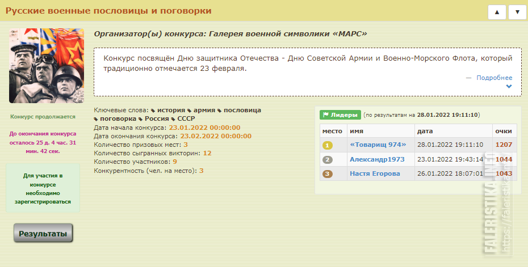Image resolution: width=528 pixels, height=267 pixels.
Task: Click score 1207 in leaders table
Action: pyautogui.click(x=504, y=145)
